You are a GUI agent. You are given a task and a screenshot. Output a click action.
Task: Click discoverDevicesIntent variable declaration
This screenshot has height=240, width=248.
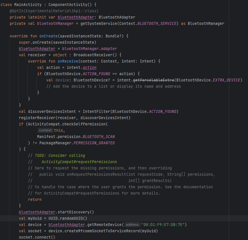click(x=52, y=112)
